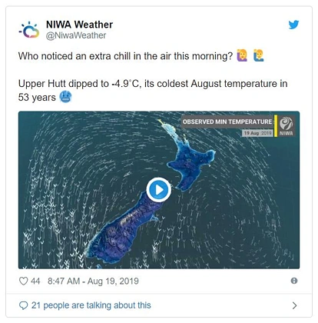Click the speech bubble reply icon

[x=23, y=305]
